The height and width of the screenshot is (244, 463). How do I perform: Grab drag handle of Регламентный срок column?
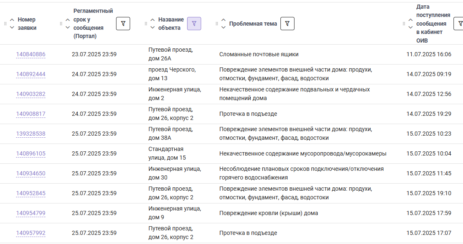click(61, 24)
